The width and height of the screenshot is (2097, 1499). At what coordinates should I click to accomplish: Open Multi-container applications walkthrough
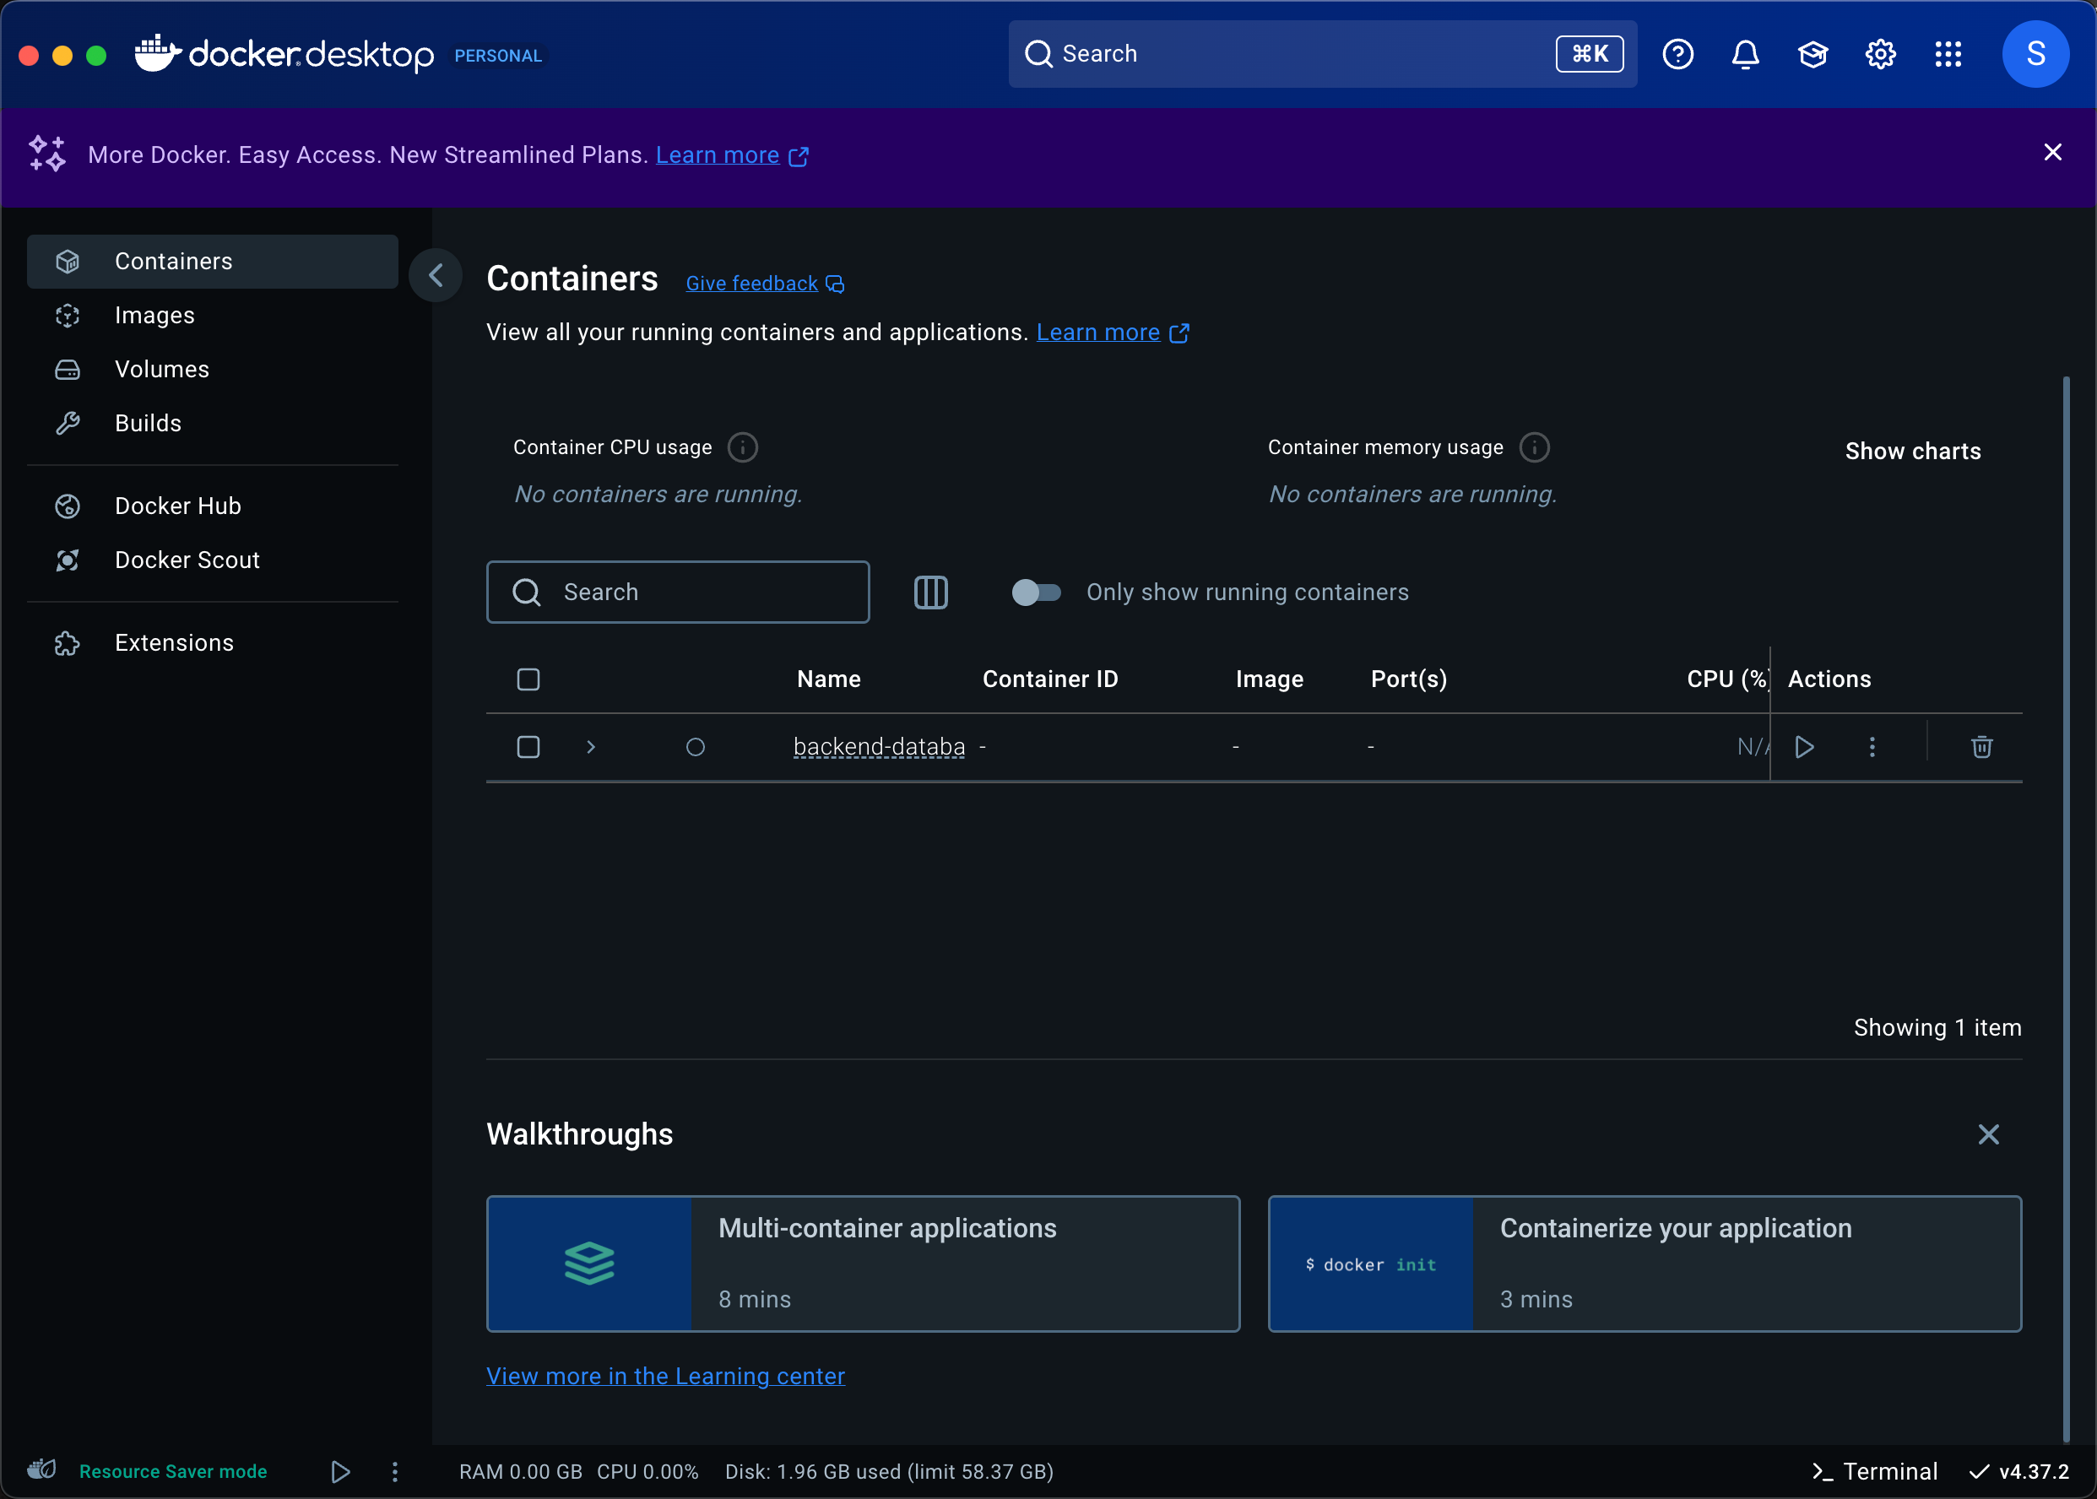pos(863,1264)
